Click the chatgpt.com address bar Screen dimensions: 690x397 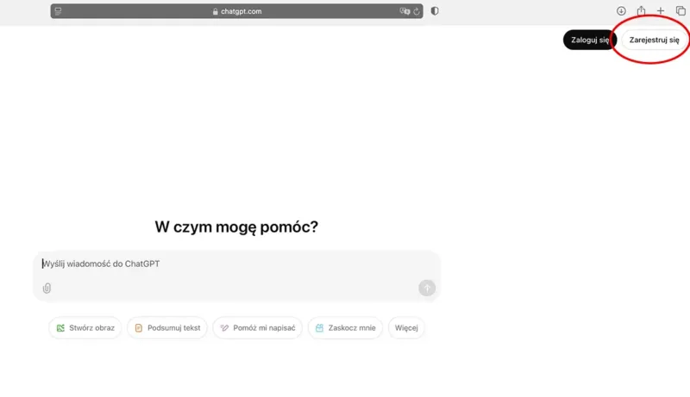tap(236, 11)
